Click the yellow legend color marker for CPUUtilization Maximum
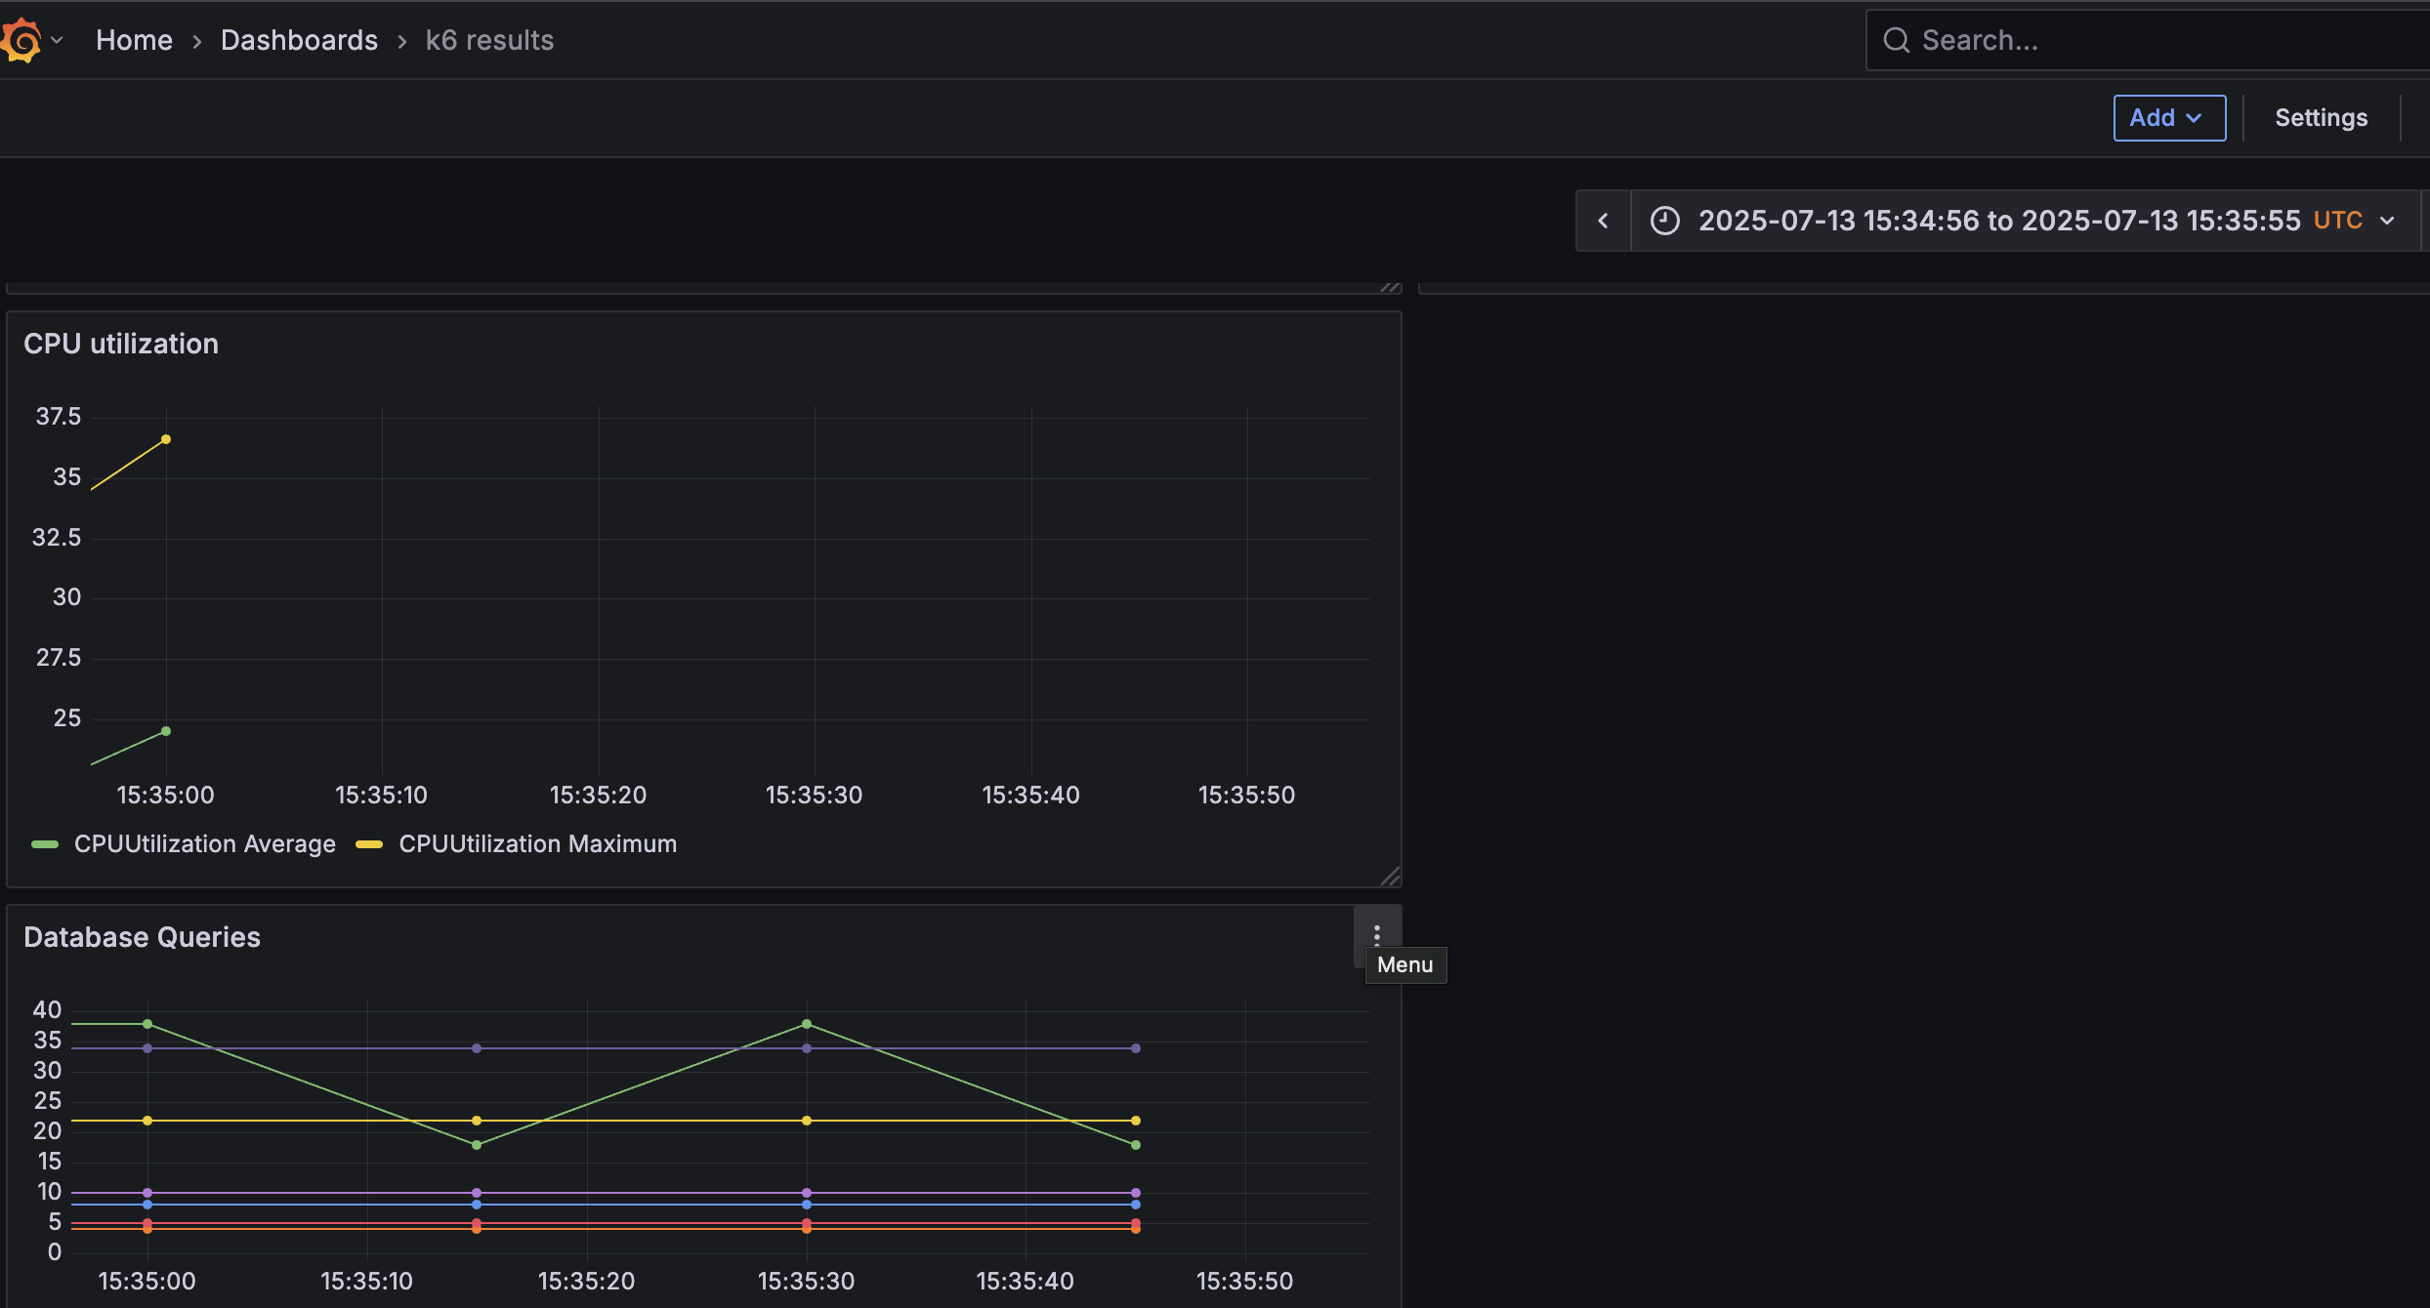 point(369,843)
